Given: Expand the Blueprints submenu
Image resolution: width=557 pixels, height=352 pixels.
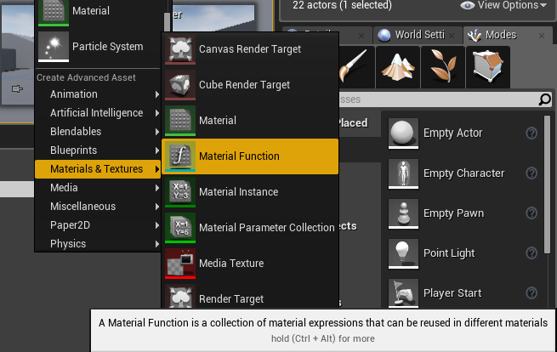Looking at the screenshot, I should click(x=98, y=150).
